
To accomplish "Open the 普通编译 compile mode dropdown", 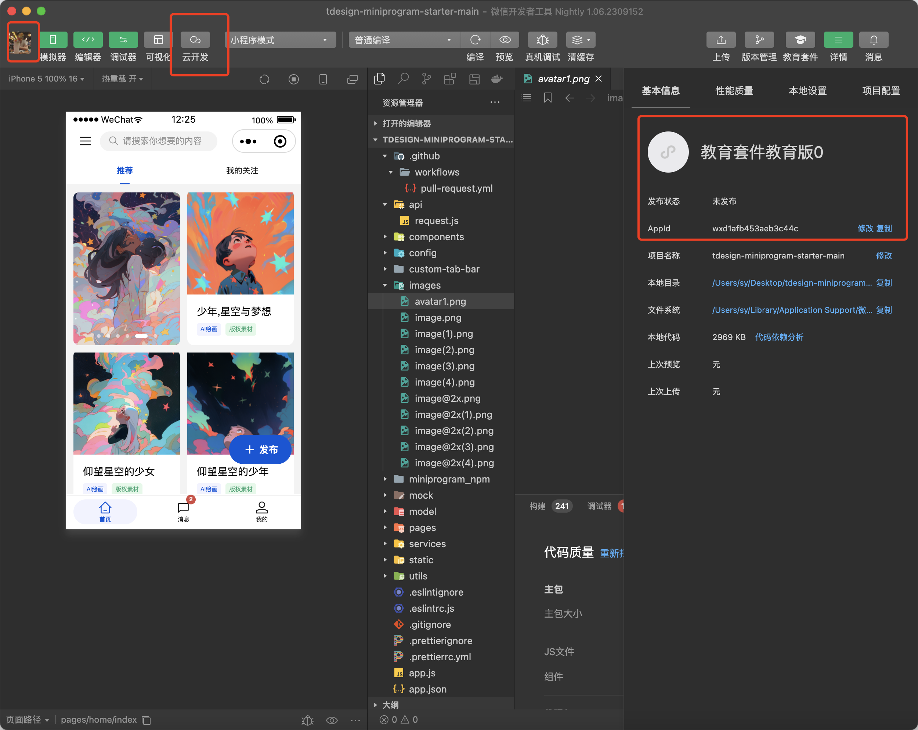I will click(x=402, y=40).
